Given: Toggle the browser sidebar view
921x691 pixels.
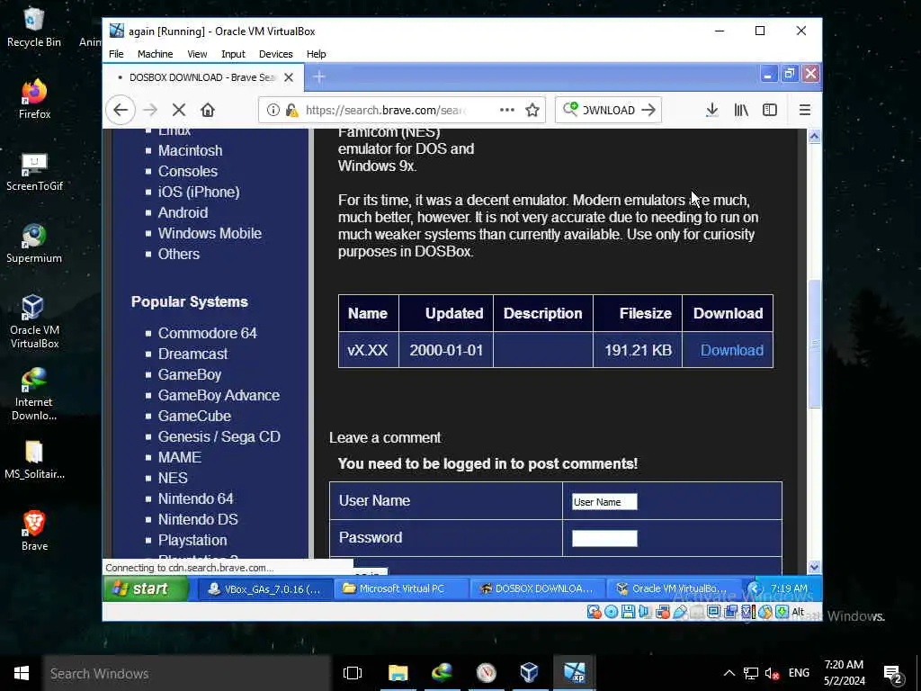Looking at the screenshot, I should point(770,110).
